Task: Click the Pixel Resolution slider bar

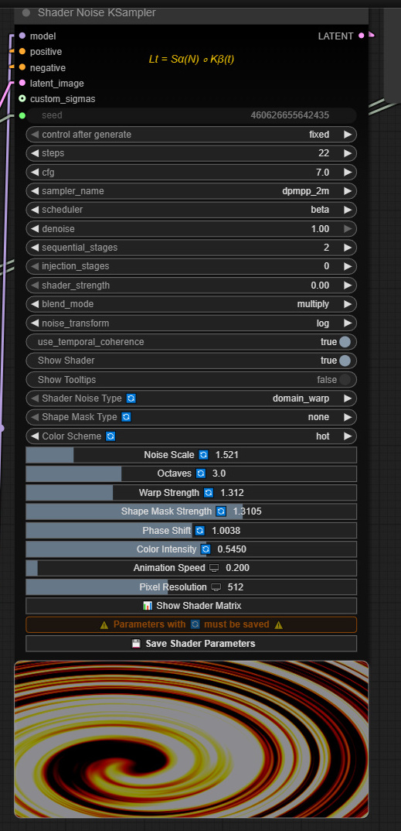Action: [191, 587]
